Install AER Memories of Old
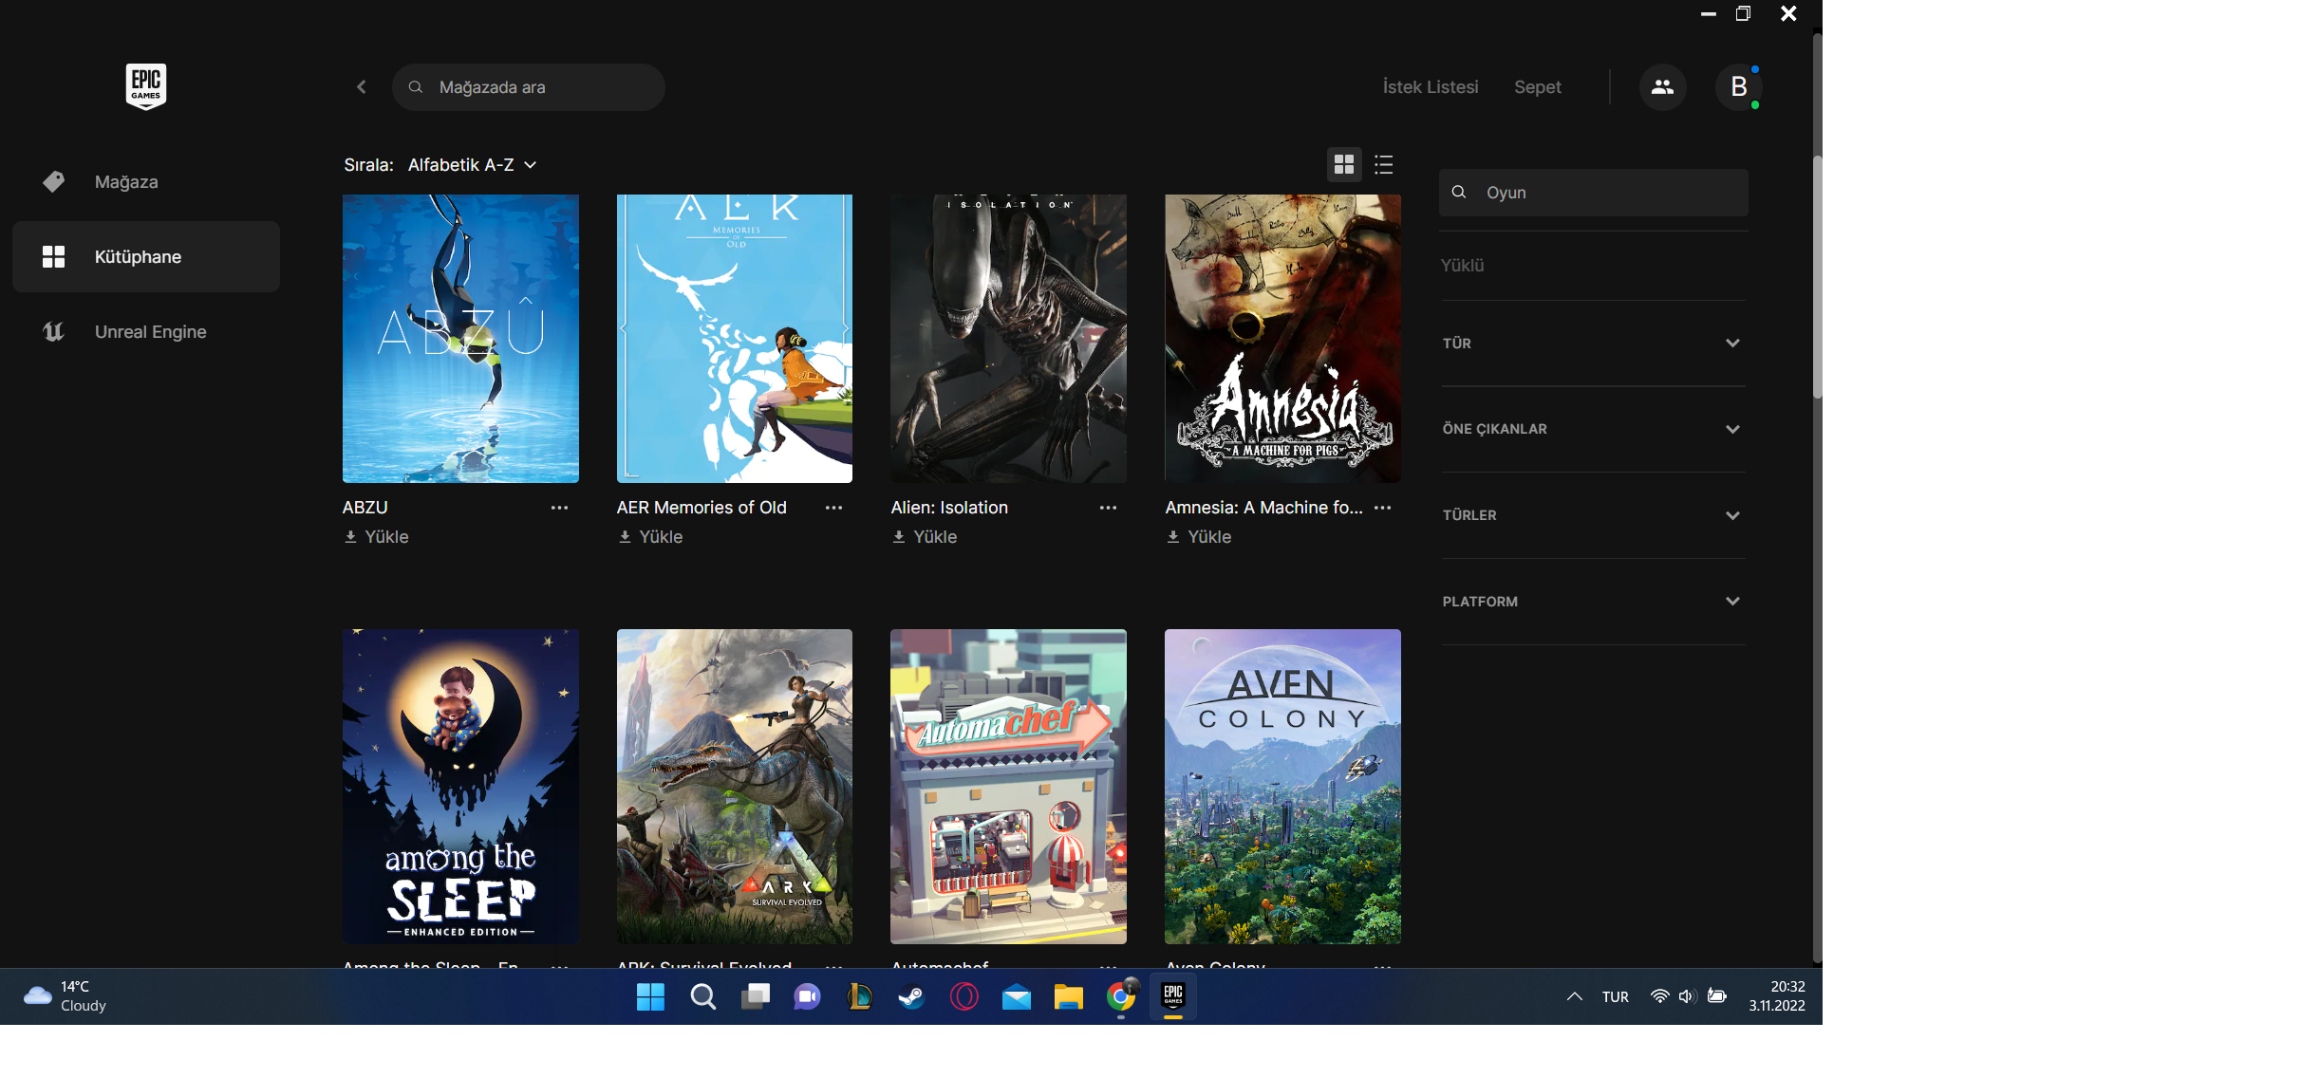The height and width of the screenshot is (1078, 2320). (651, 537)
